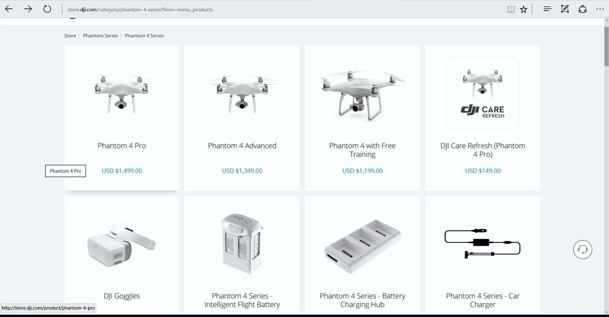Add page to favorites with star icon
609x317 pixels.
(523, 10)
